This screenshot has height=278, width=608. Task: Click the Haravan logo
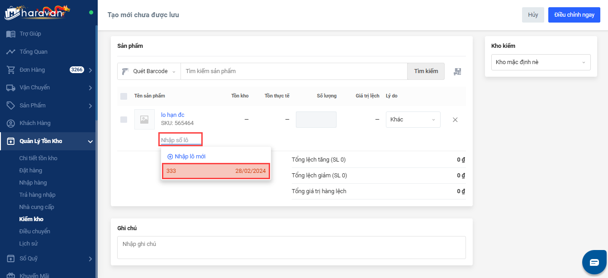[x=38, y=12]
